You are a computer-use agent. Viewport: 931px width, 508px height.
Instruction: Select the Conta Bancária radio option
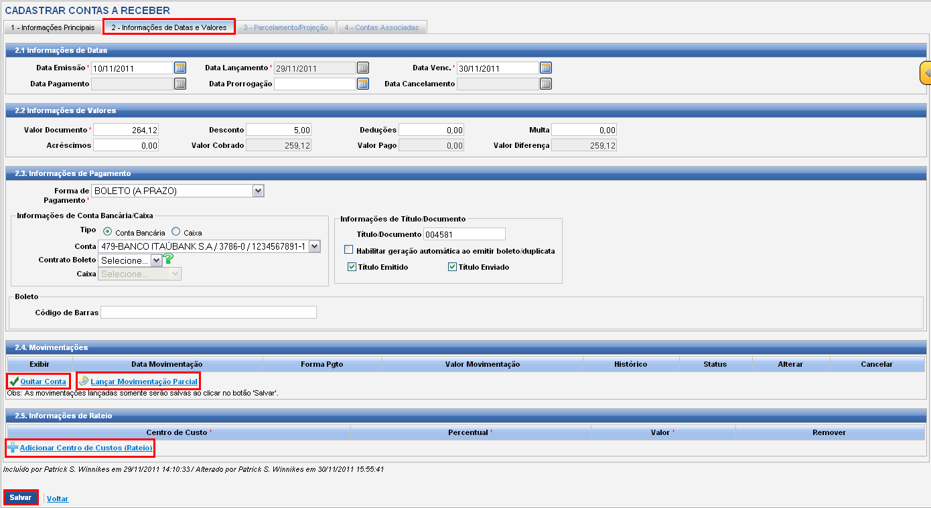click(x=108, y=232)
